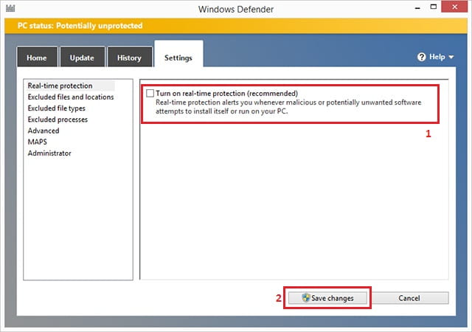Maximize the Windows Defender window
The height and width of the screenshot is (332, 472).
[x=434, y=7]
